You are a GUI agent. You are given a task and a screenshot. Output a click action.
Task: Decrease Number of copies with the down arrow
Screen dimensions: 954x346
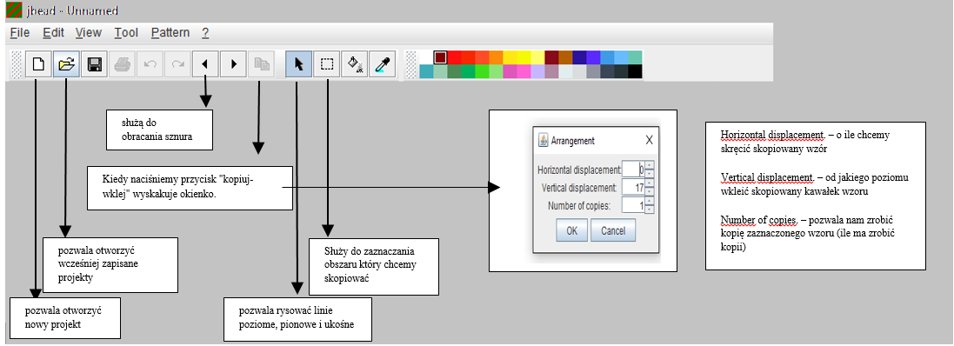pyautogui.click(x=649, y=210)
